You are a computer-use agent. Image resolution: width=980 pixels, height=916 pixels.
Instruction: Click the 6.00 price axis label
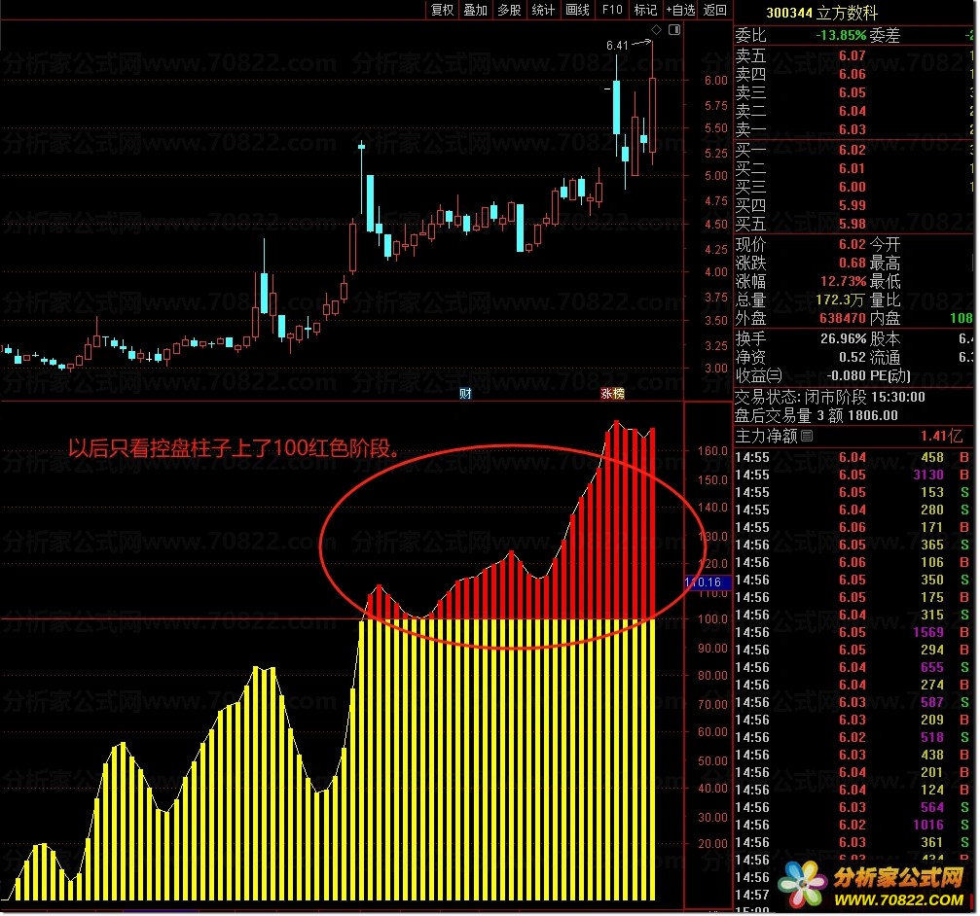coord(716,81)
